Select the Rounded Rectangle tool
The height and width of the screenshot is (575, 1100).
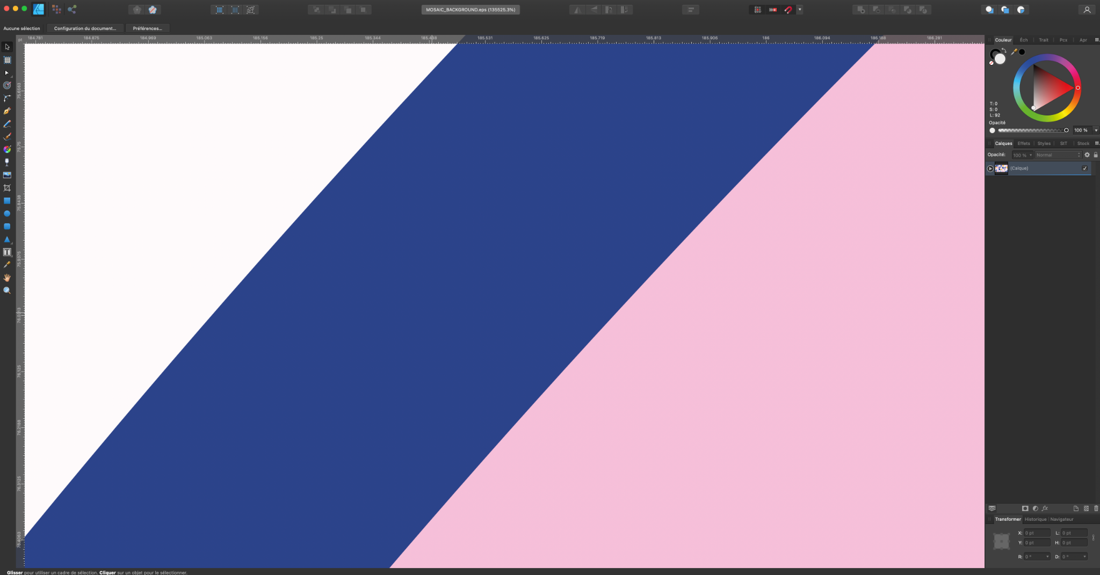pyautogui.click(x=7, y=227)
